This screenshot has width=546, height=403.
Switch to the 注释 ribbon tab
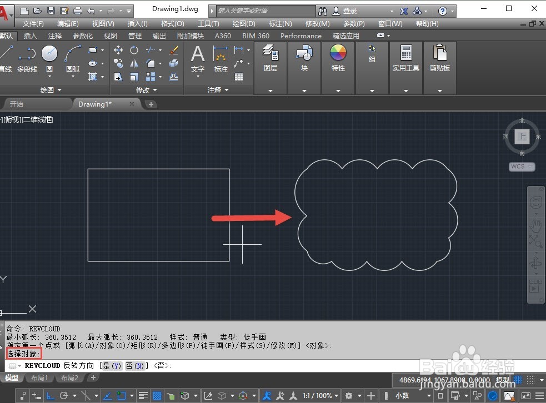(54, 36)
